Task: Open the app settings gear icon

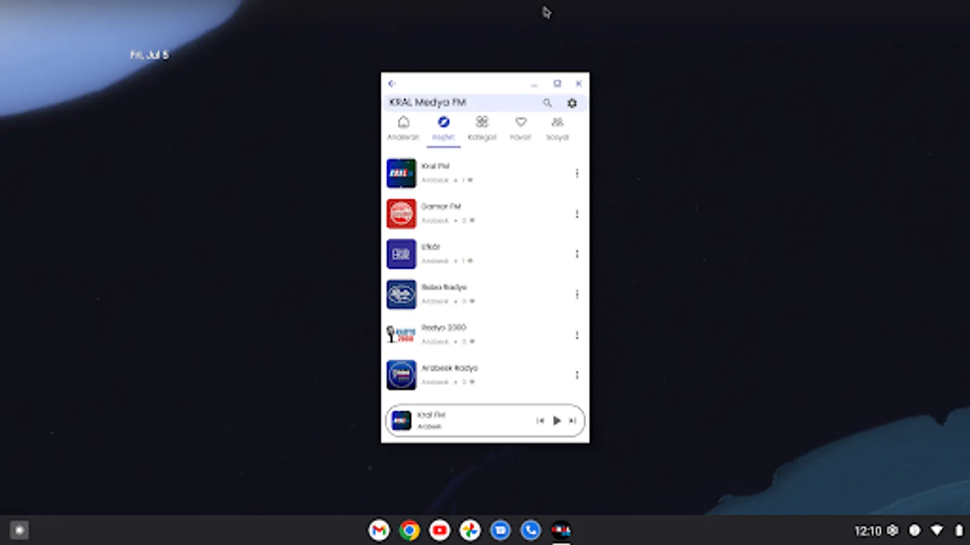Action: pos(571,103)
